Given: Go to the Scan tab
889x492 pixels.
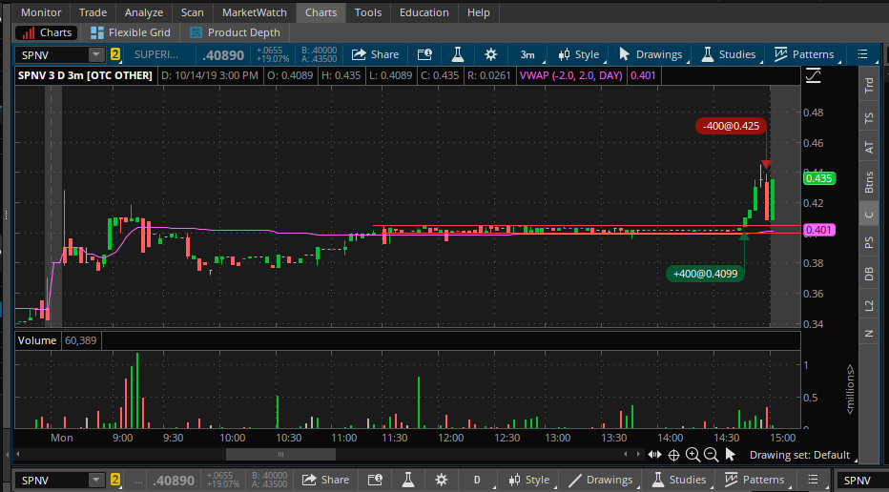Looking at the screenshot, I should (192, 12).
